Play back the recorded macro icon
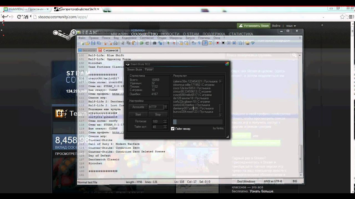This screenshot has width=355, height=199. pyautogui.click(x=229, y=43)
